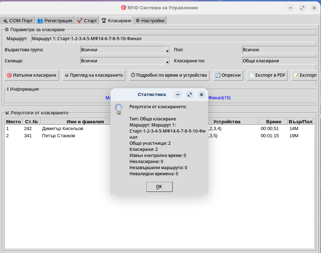The width and height of the screenshot is (321, 253).
Task: Open the Регистрация tab
Action: pyautogui.click(x=55, y=21)
